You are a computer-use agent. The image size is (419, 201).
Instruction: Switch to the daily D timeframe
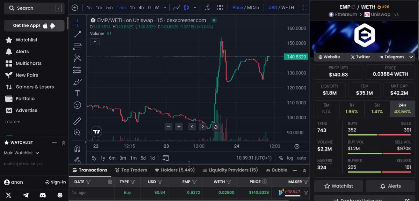pos(149,7)
